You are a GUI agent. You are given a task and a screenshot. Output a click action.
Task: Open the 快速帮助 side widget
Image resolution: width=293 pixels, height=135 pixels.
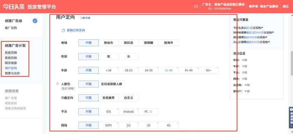point(291,118)
